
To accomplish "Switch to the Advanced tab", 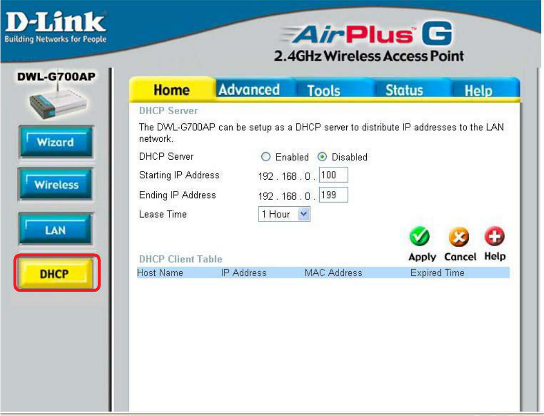I will tap(249, 90).
